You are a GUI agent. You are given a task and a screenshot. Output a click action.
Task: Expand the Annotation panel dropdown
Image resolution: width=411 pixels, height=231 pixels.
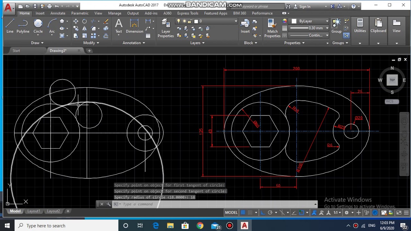point(134,43)
